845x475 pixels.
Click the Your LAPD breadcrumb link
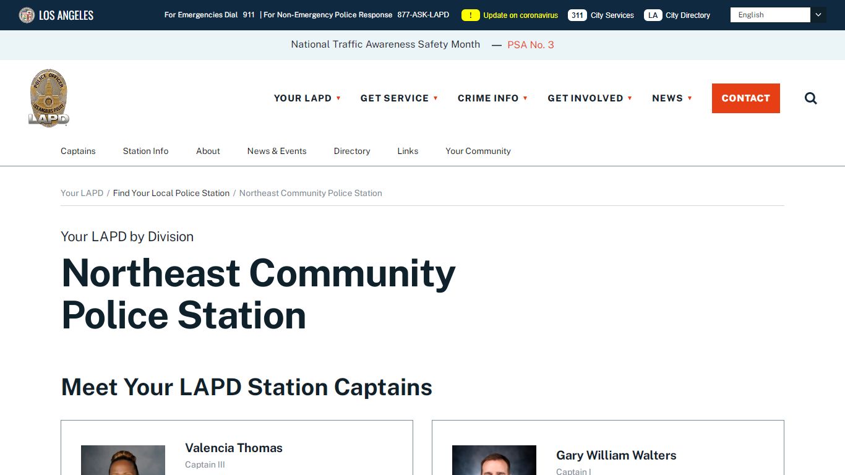pos(82,193)
